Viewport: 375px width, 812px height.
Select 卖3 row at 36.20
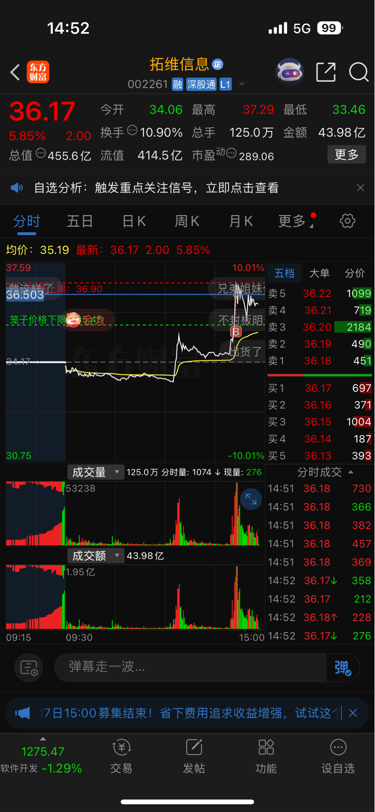pos(320,327)
